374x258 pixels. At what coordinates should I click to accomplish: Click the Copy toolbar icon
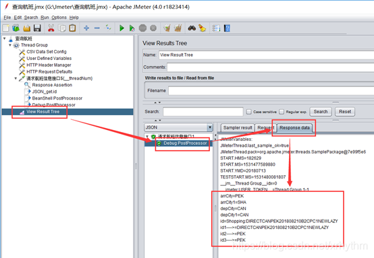click(x=62, y=28)
